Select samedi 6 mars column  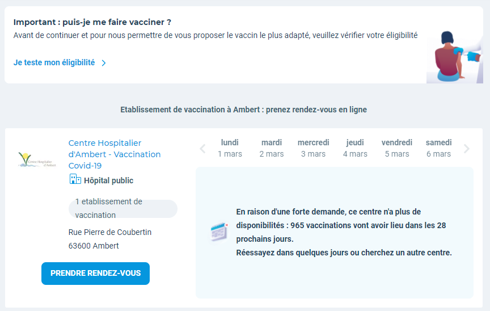coord(438,148)
